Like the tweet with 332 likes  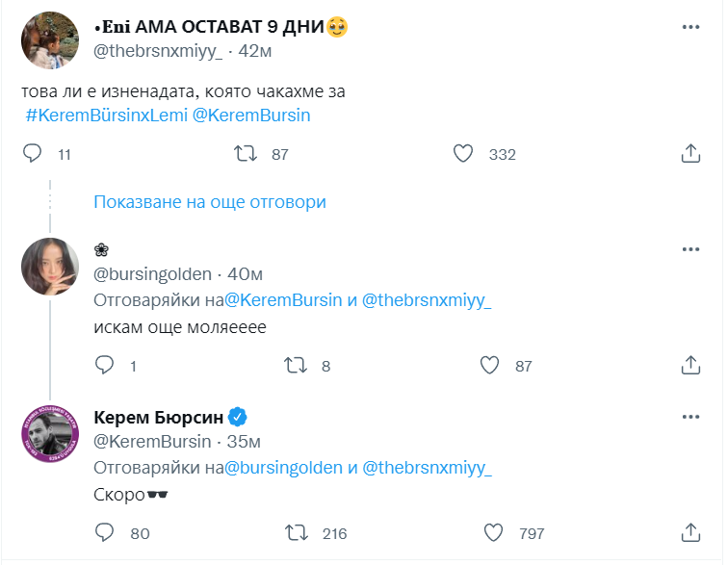(463, 154)
